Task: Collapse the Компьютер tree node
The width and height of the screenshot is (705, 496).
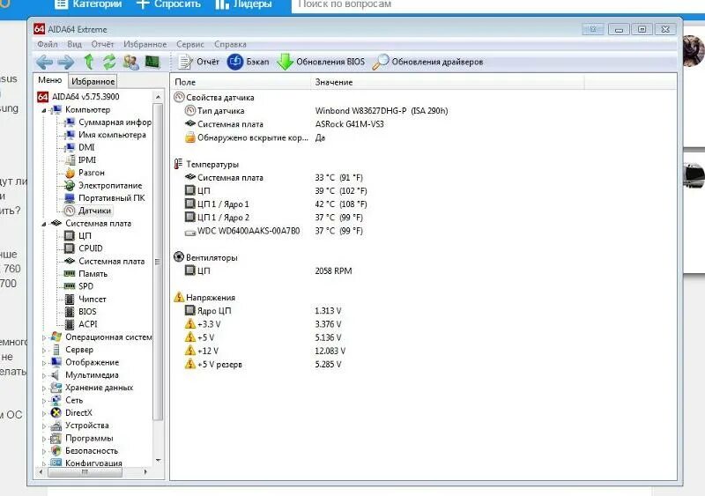Action: 44,110
